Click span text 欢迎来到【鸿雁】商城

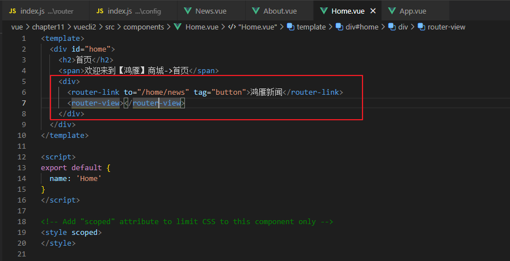124,71
